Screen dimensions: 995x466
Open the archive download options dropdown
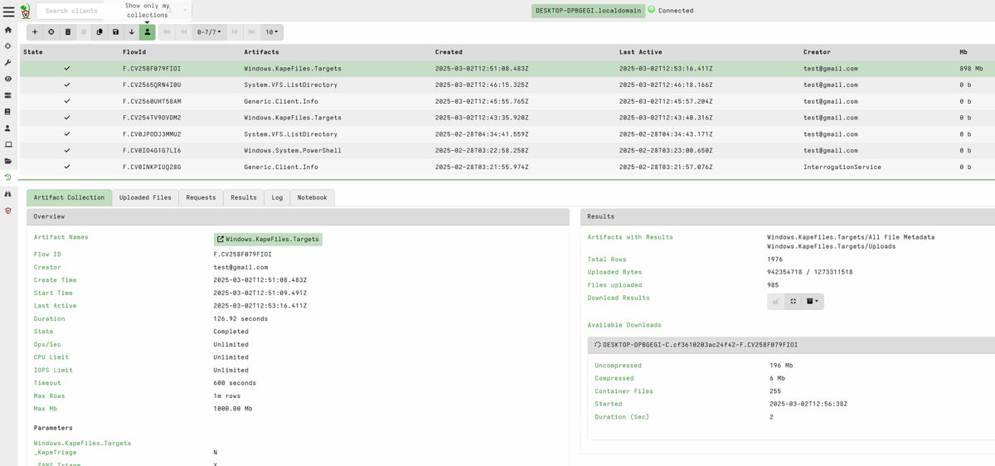coord(813,301)
